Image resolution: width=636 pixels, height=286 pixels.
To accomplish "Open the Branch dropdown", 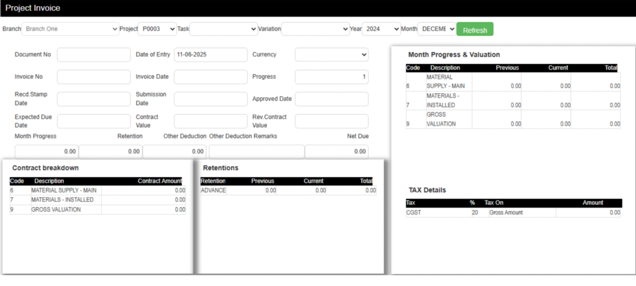I will (x=70, y=29).
